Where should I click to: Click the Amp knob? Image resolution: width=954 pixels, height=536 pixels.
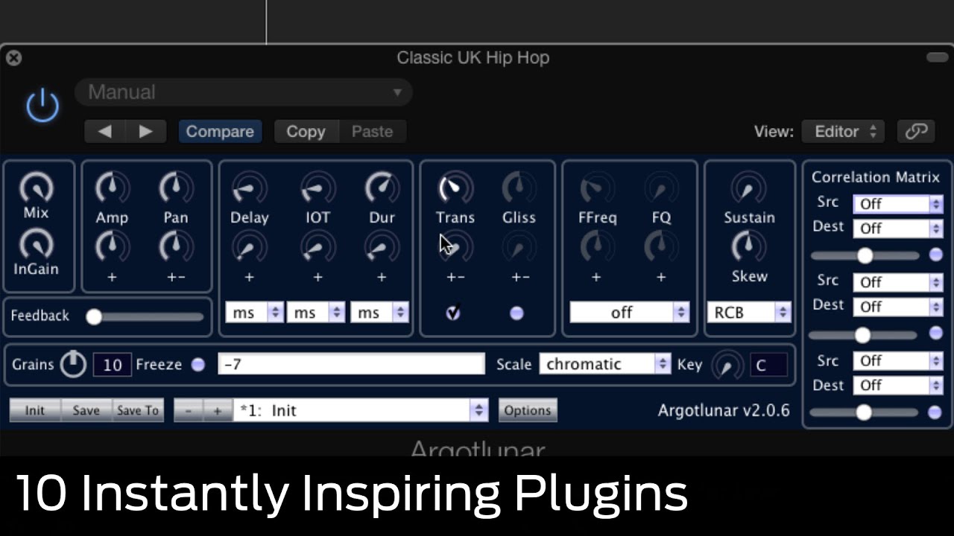click(112, 188)
